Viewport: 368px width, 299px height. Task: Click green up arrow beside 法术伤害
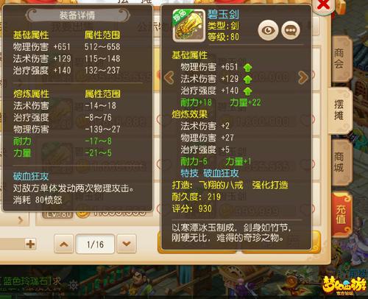(247, 79)
